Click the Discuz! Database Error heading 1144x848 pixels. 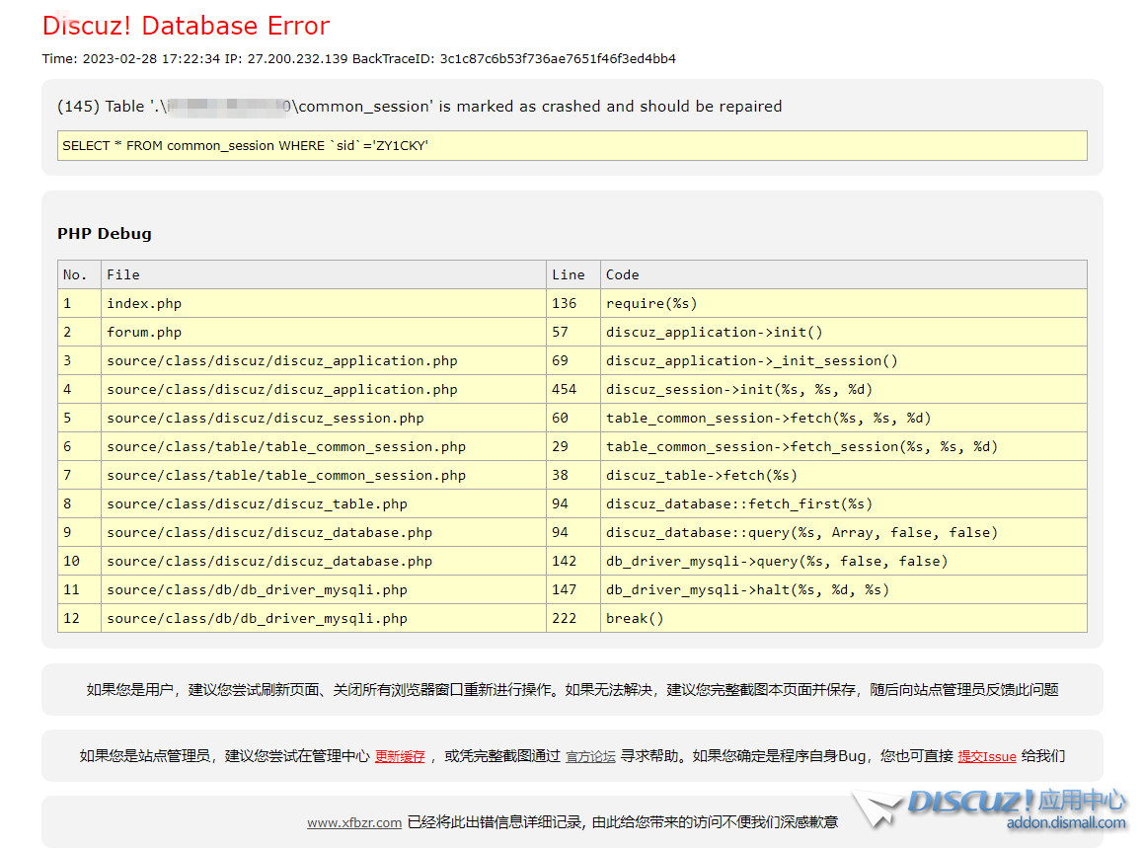pyautogui.click(x=186, y=26)
